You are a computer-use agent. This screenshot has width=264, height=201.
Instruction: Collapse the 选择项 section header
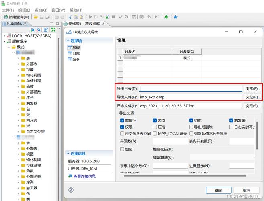(x=68, y=41)
